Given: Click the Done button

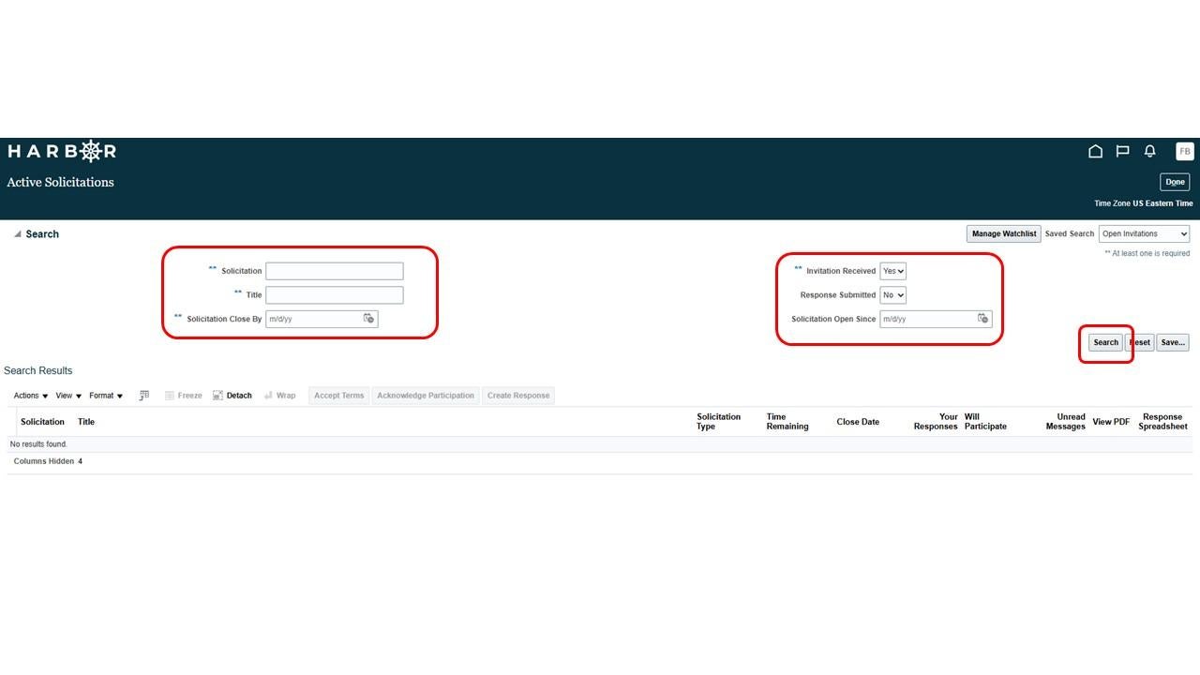Looking at the screenshot, I should [x=1175, y=182].
